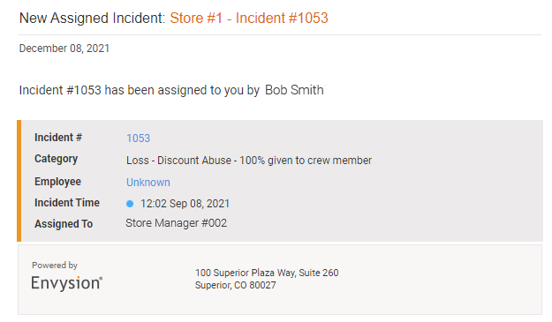Click the Store Manager #002 assignee

point(176,223)
